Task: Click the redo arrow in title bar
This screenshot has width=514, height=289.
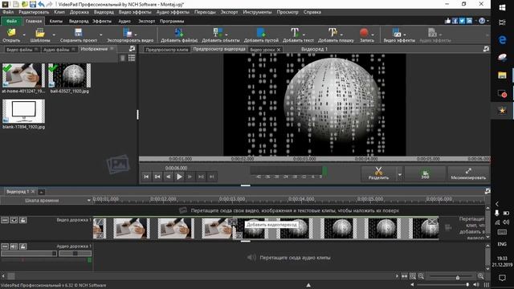Action: 49,4
